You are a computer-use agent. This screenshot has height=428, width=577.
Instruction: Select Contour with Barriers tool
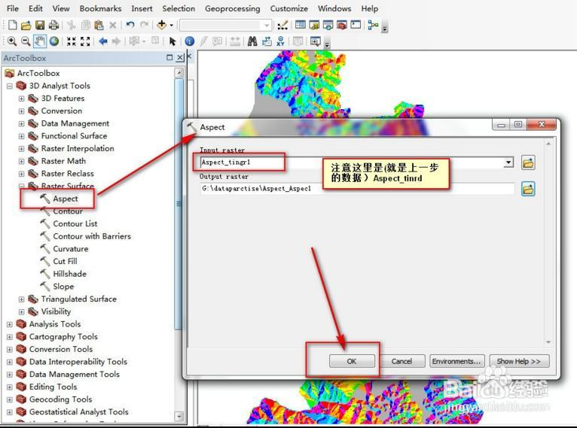(x=92, y=236)
